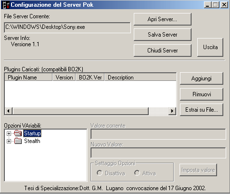Click the application icon in title bar

coord(6,5)
